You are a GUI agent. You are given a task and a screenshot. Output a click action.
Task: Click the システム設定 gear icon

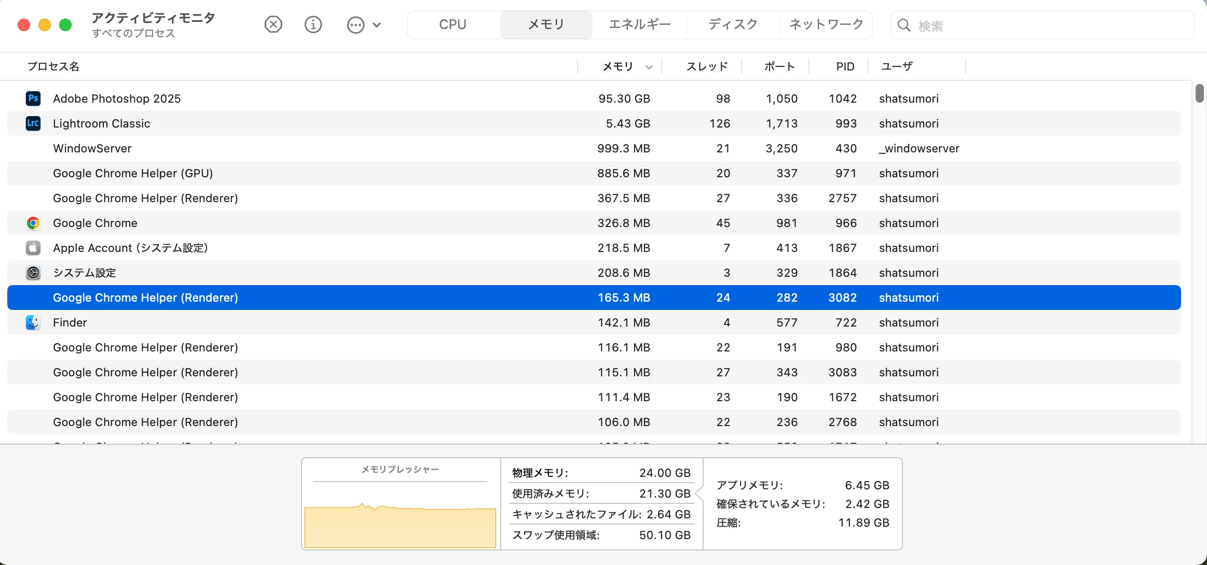pos(33,273)
